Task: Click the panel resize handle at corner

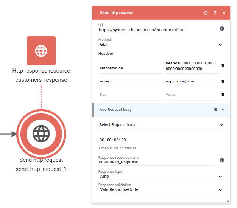Action: click(x=228, y=201)
